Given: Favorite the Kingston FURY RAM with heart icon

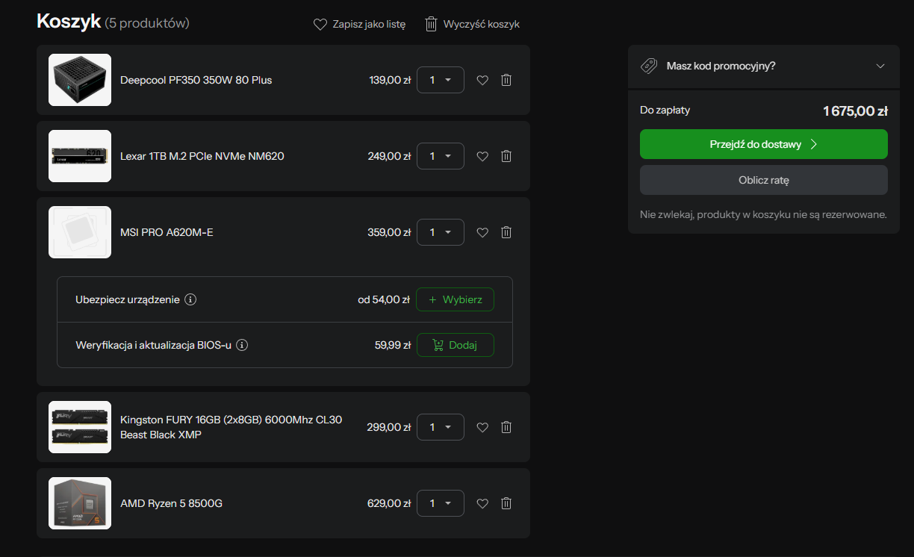Looking at the screenshot, I should (482, 427).
